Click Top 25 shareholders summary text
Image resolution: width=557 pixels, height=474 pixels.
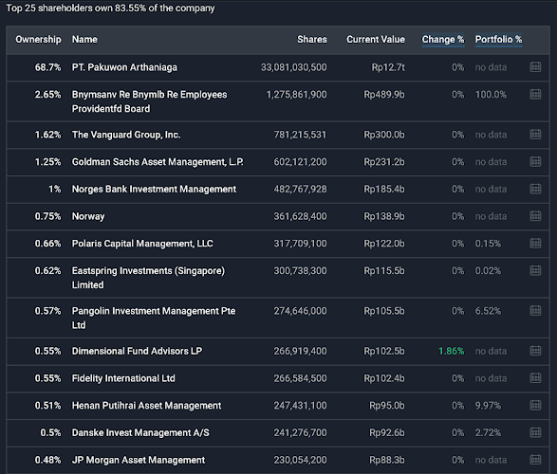pyautogui.click(x=110, y=9)
